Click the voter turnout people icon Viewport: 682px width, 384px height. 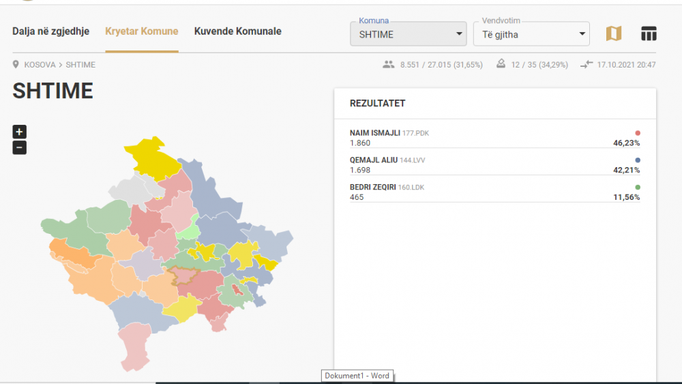tap(389, 65)
